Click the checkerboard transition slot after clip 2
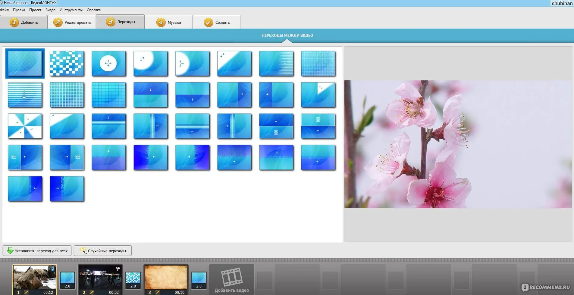The width and height of the screenshot is (574, 295). click(x=133, y=280)
